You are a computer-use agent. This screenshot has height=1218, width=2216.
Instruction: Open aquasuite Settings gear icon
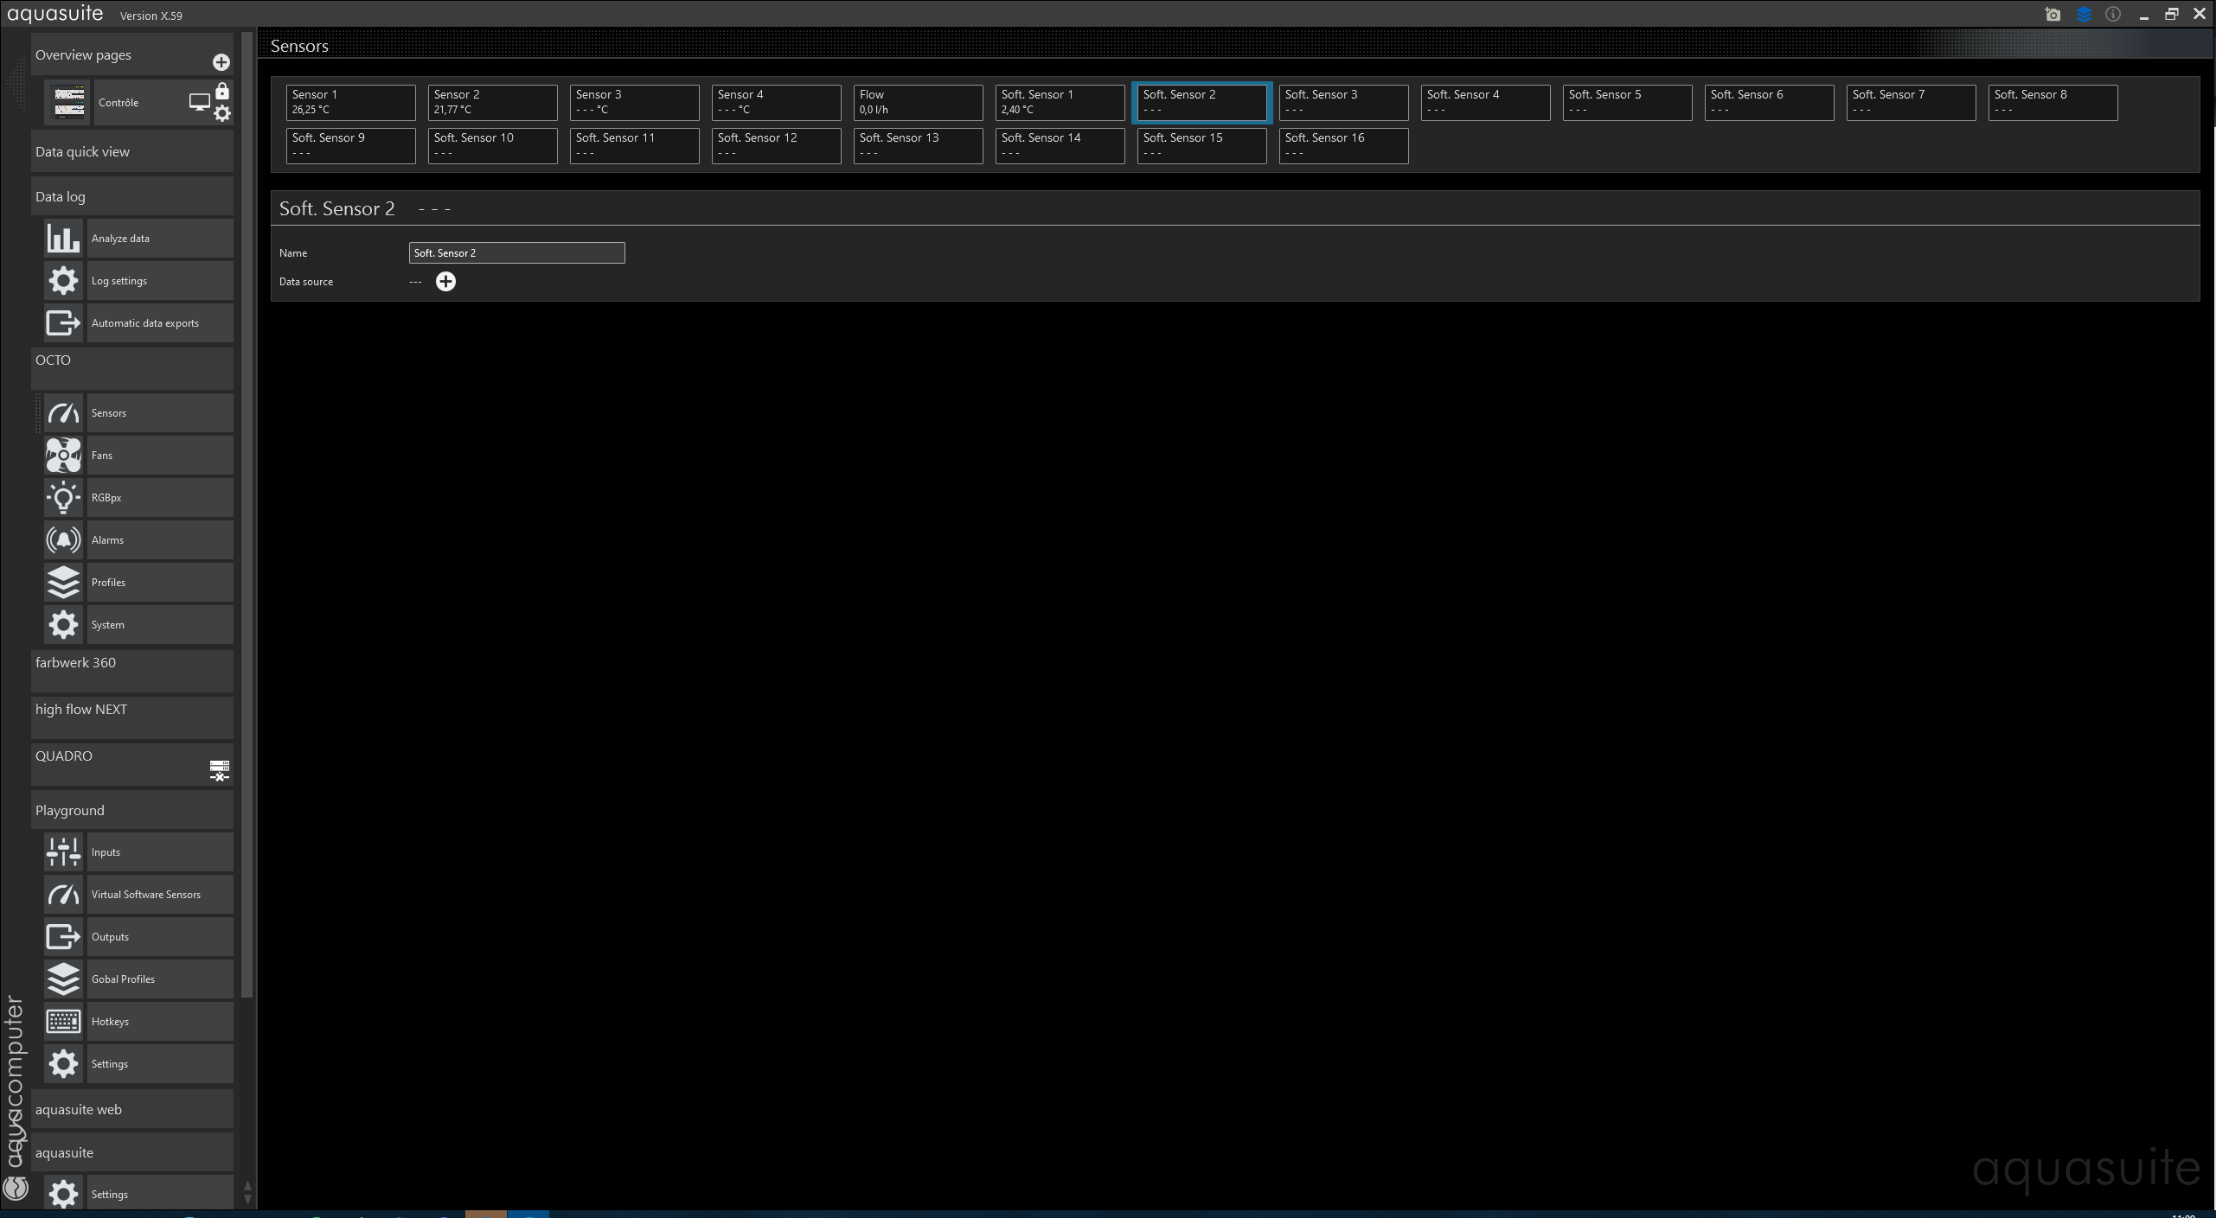click(63, 1195)
